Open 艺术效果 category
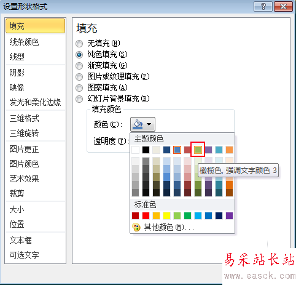Viewport: 296px width, 285px height. coord(35,179)
